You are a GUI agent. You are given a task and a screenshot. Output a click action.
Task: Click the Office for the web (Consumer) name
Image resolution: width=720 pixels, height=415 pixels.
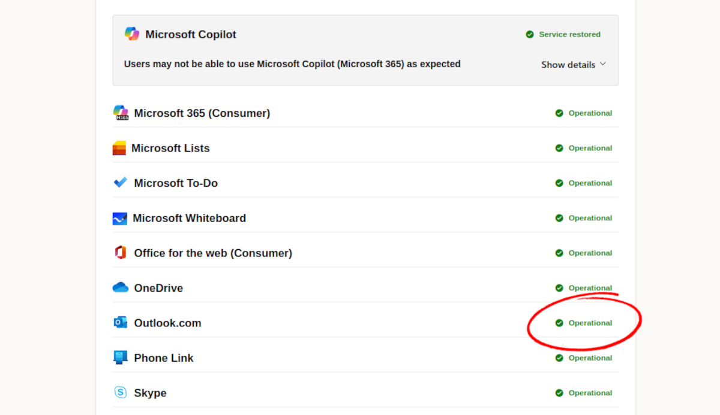[213, 253]
